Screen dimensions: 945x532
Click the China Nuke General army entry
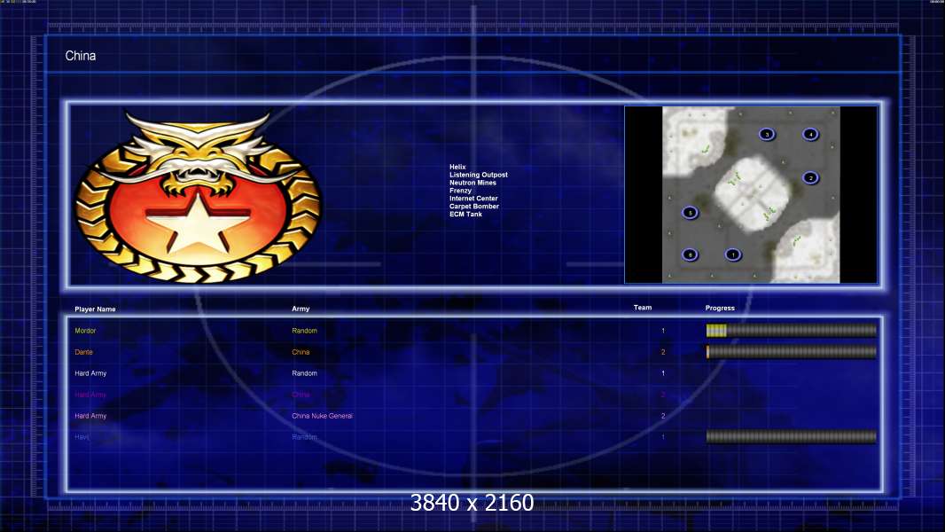coord(323,416)
